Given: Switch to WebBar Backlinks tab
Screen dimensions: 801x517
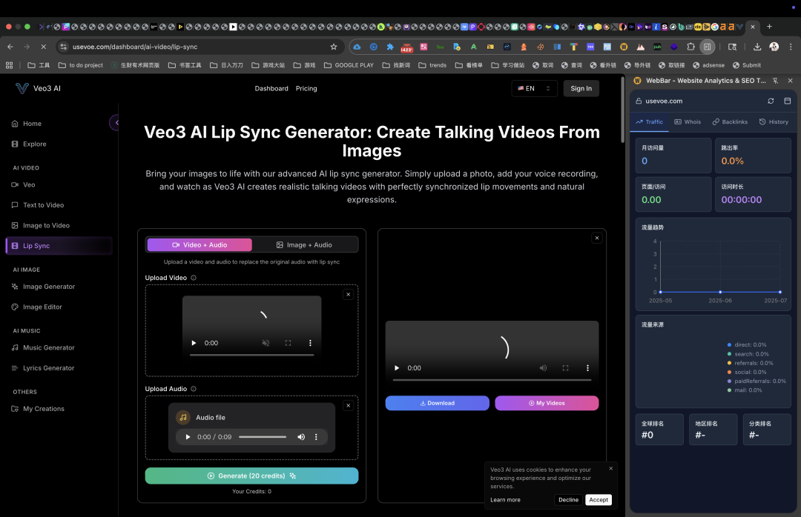Looking at the screenshot, I should [730, 122].
